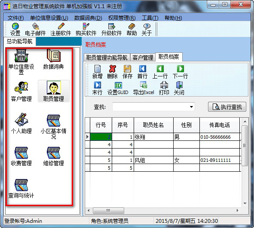Expand the 查找 dropdown arrow
The height and width of the screenshot is (228, 254).
(191, 107)
